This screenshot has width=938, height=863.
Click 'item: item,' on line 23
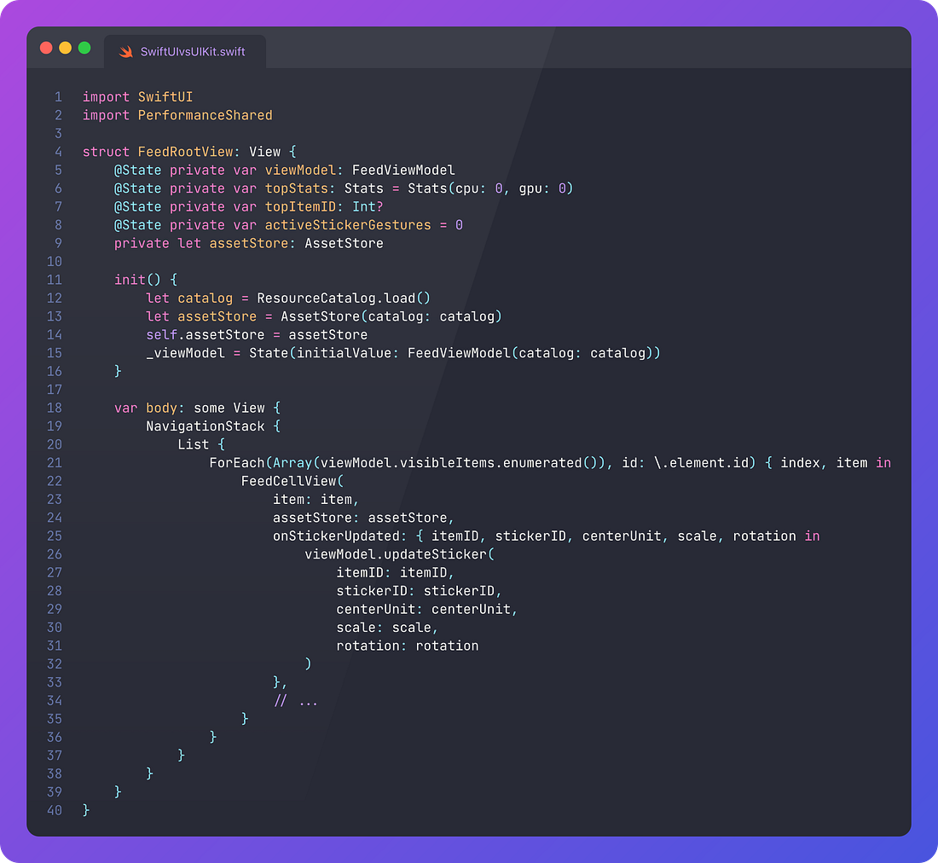pyautogui.click(x=316, y=500)
